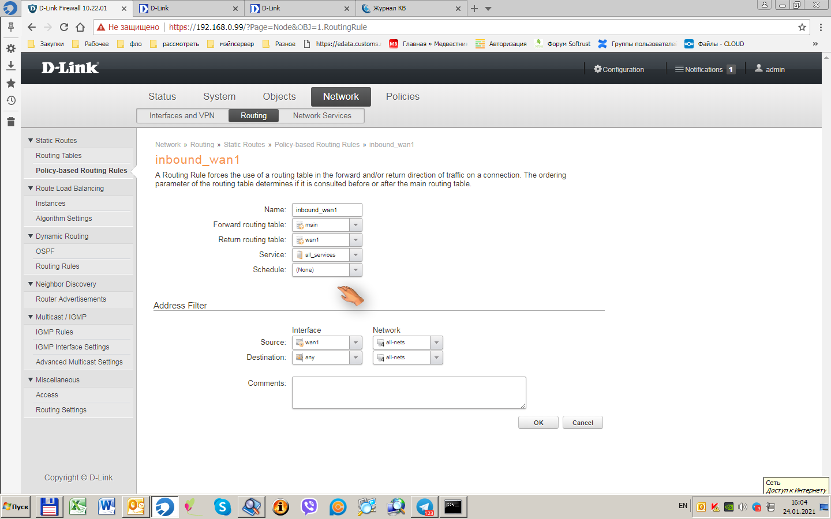Open Viber from the taskbar
The height and width of the screenshot is (519, 831).
pos(309,507)
